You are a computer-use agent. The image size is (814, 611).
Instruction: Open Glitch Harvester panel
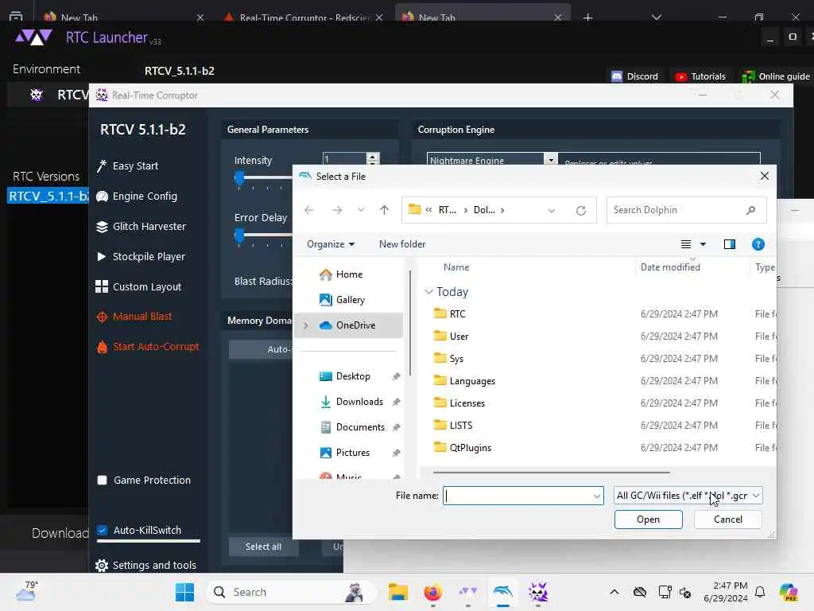(141, 227)
